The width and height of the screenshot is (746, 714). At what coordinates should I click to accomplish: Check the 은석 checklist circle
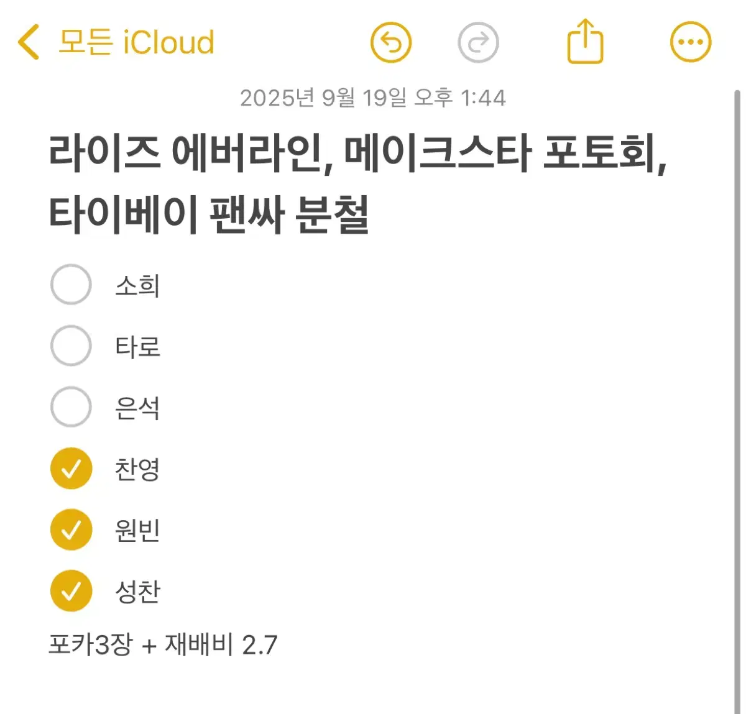coord(71,407)
